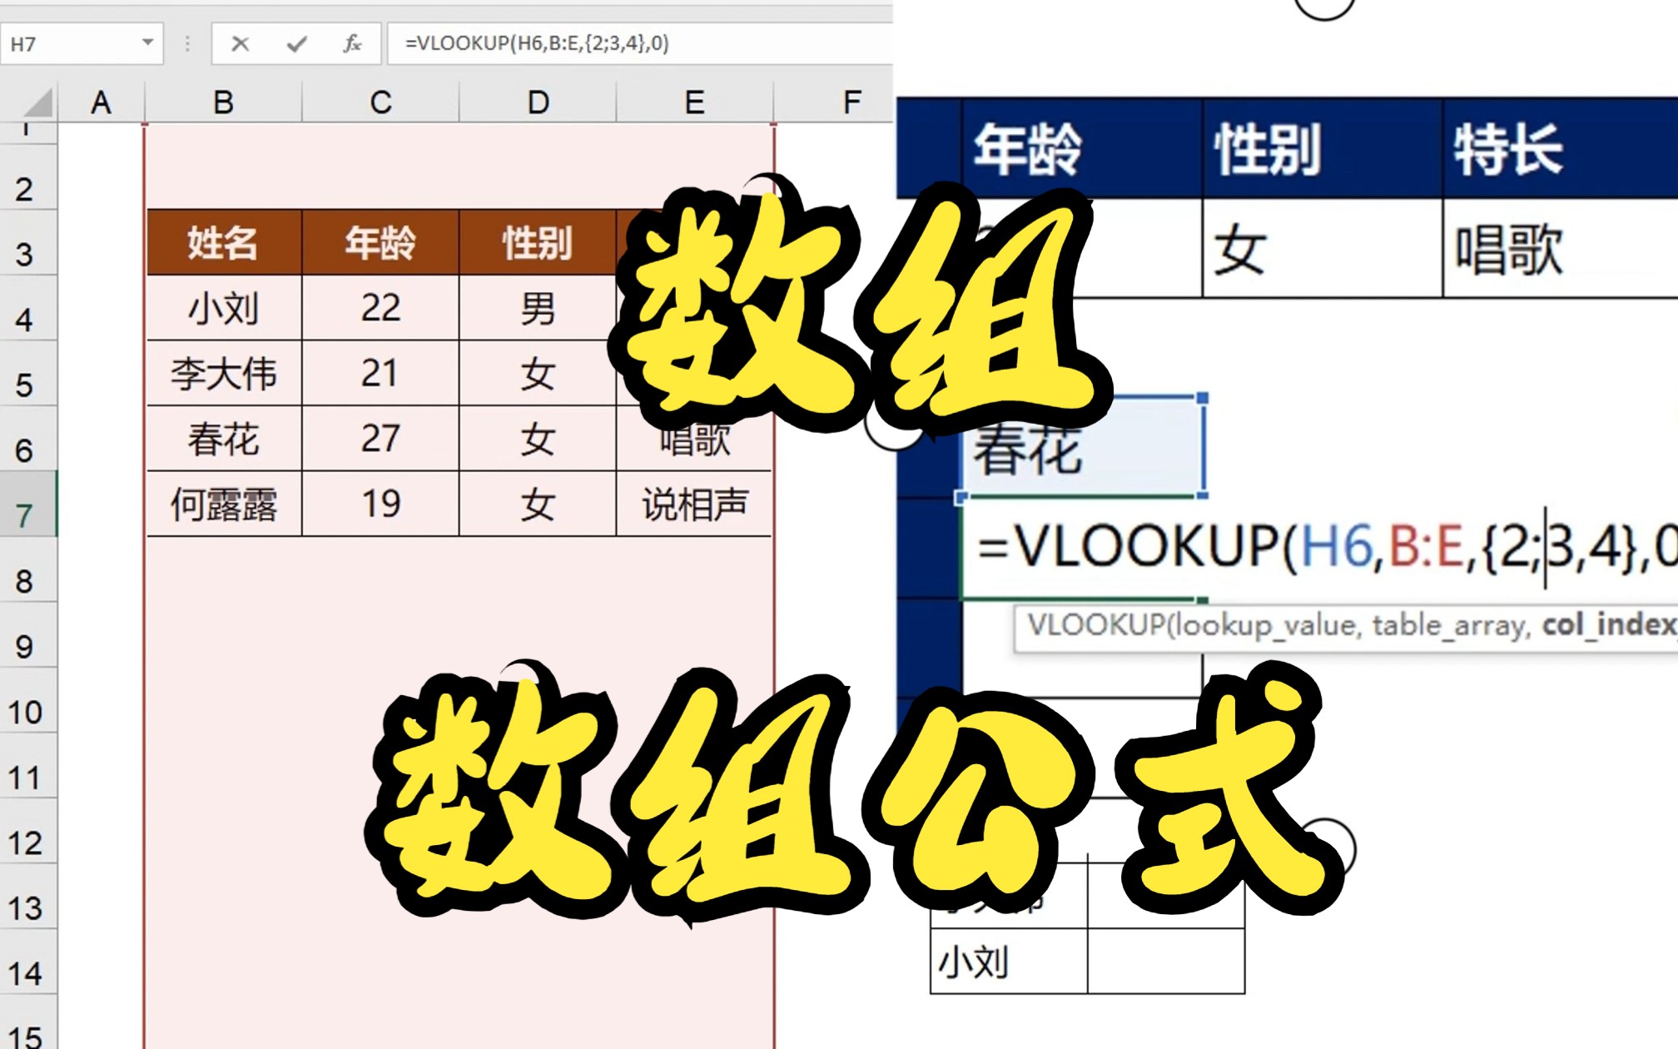Click the 说相声 cell

[x=695, y=505]
